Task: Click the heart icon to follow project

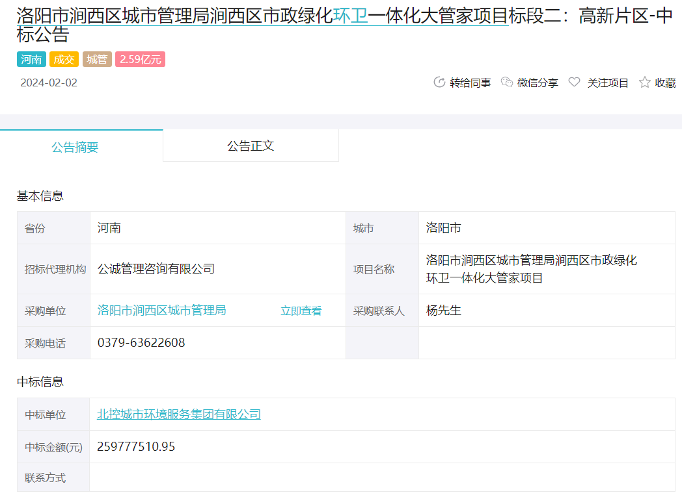Action: [574, 82]
